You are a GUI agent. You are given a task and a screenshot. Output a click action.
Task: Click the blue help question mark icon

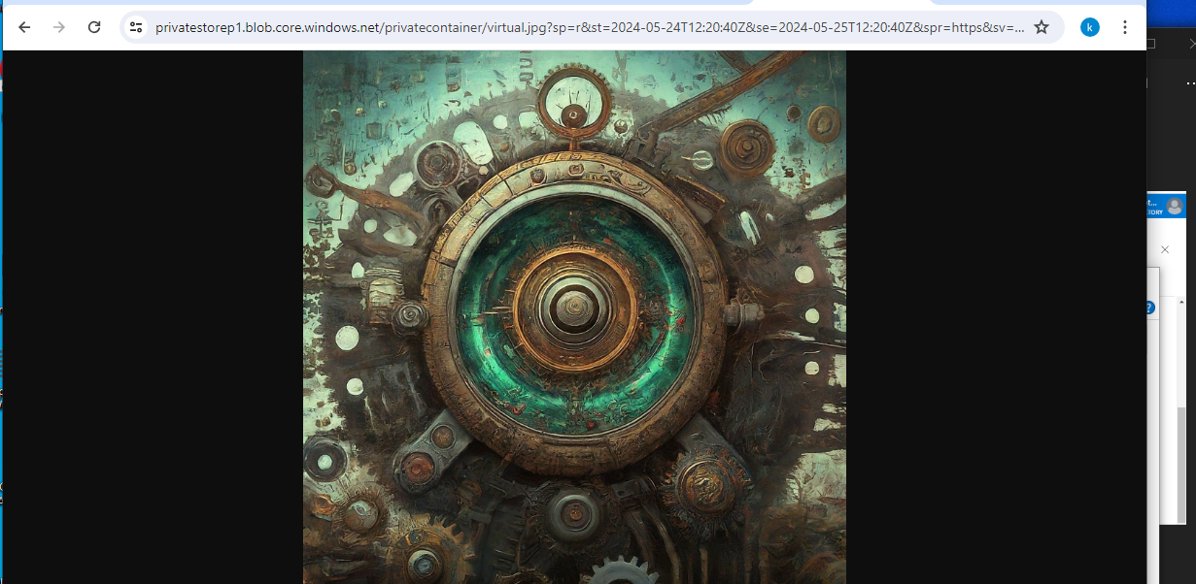point(1150,308)
